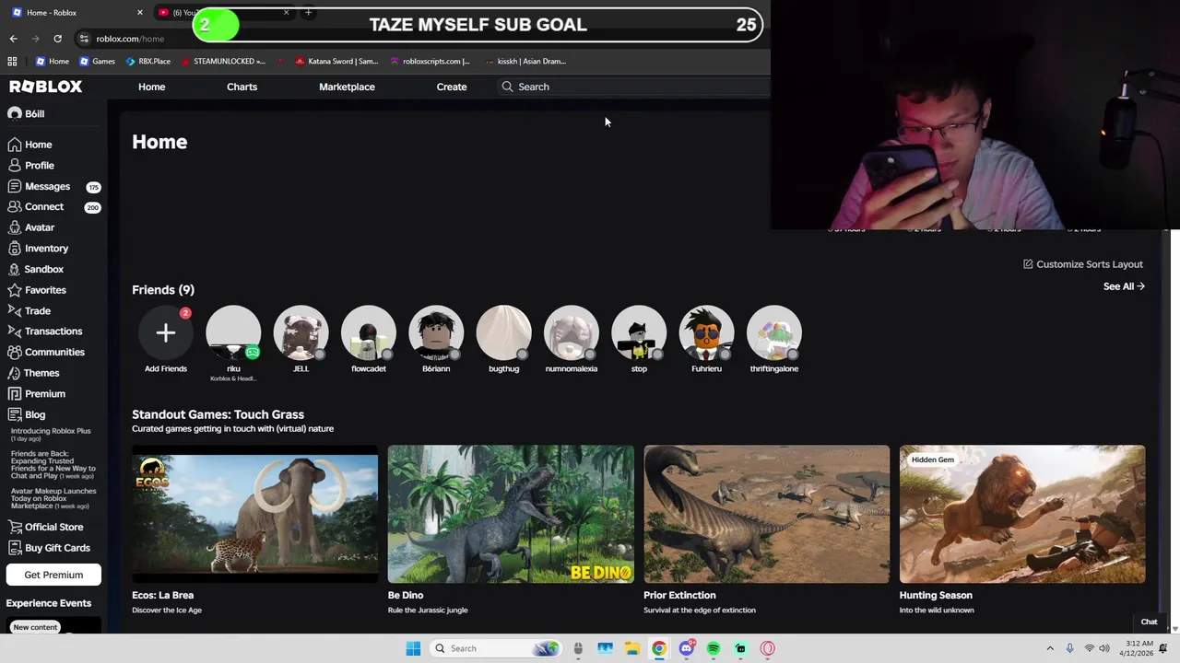The height and width of the screenshot is (663, 1180).
Task: Open friend B6riann's avatar
Action: 436,332
